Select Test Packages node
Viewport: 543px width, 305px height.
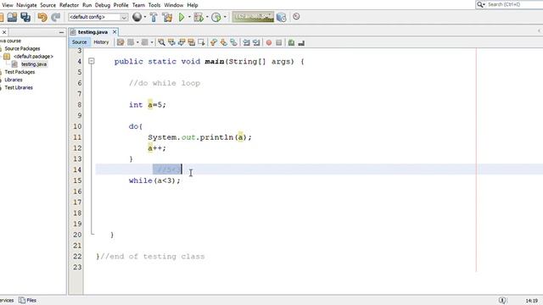(20, 72)
